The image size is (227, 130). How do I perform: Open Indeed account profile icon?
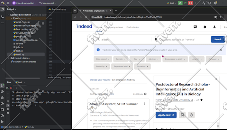[214, 27]
